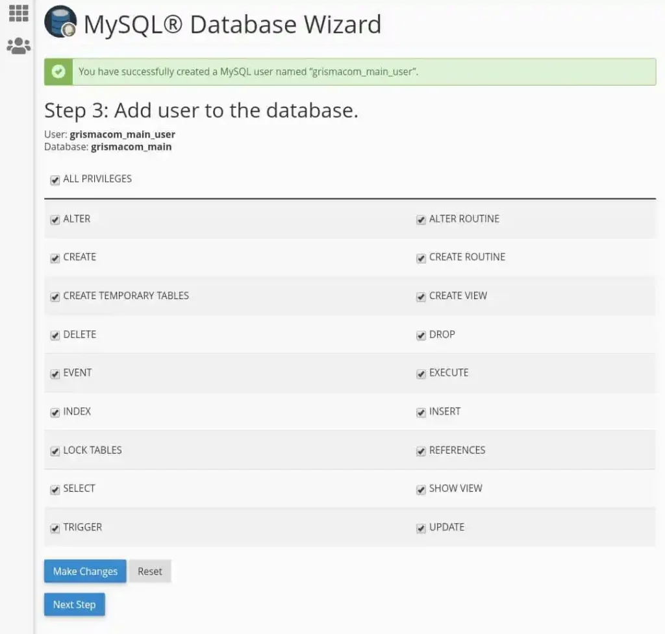Click the MySQL Database Wizard title text

232,24
